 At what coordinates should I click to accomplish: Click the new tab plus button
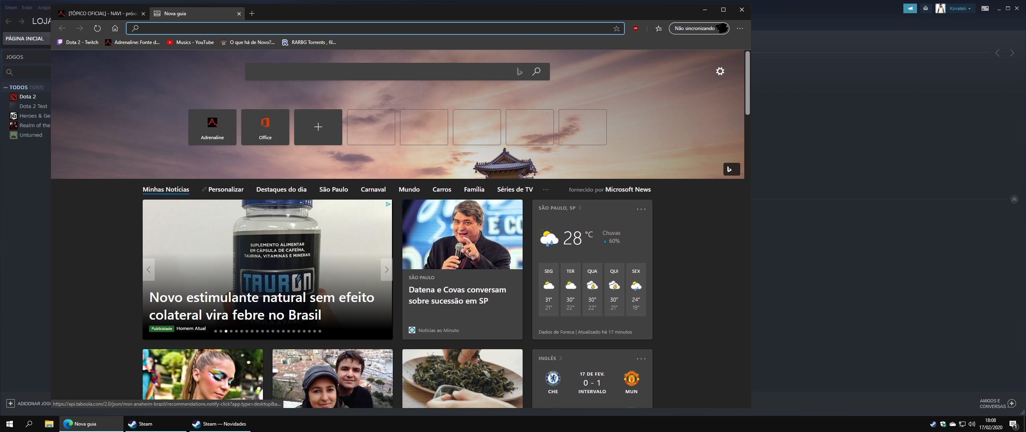click(252, 14)
